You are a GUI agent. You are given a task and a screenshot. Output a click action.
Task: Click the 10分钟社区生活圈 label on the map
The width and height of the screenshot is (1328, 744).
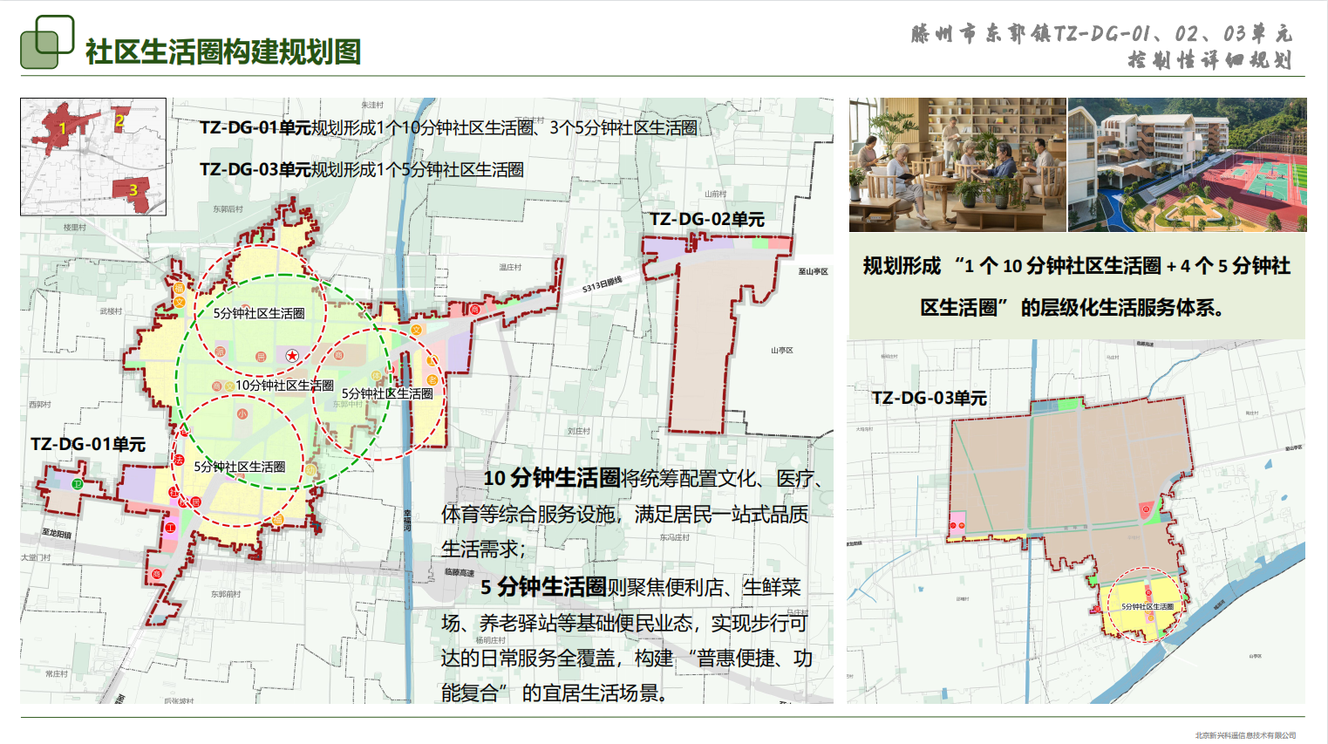point(284,385)
